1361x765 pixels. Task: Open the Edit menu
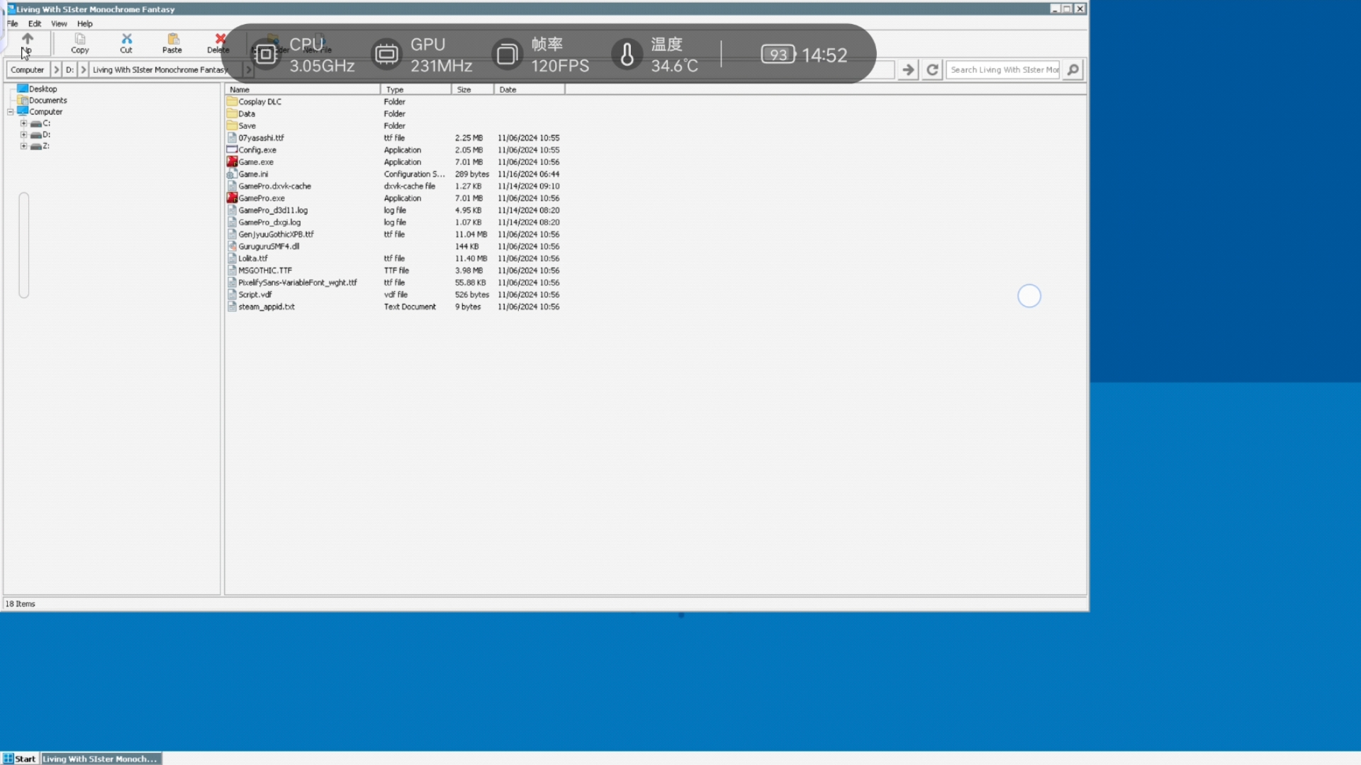(35, 23)
